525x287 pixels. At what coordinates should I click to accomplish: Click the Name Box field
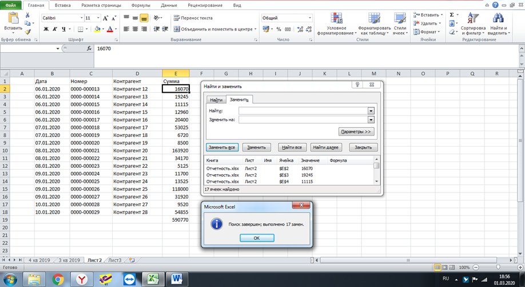pyautogui.click(x=27, y=49)
